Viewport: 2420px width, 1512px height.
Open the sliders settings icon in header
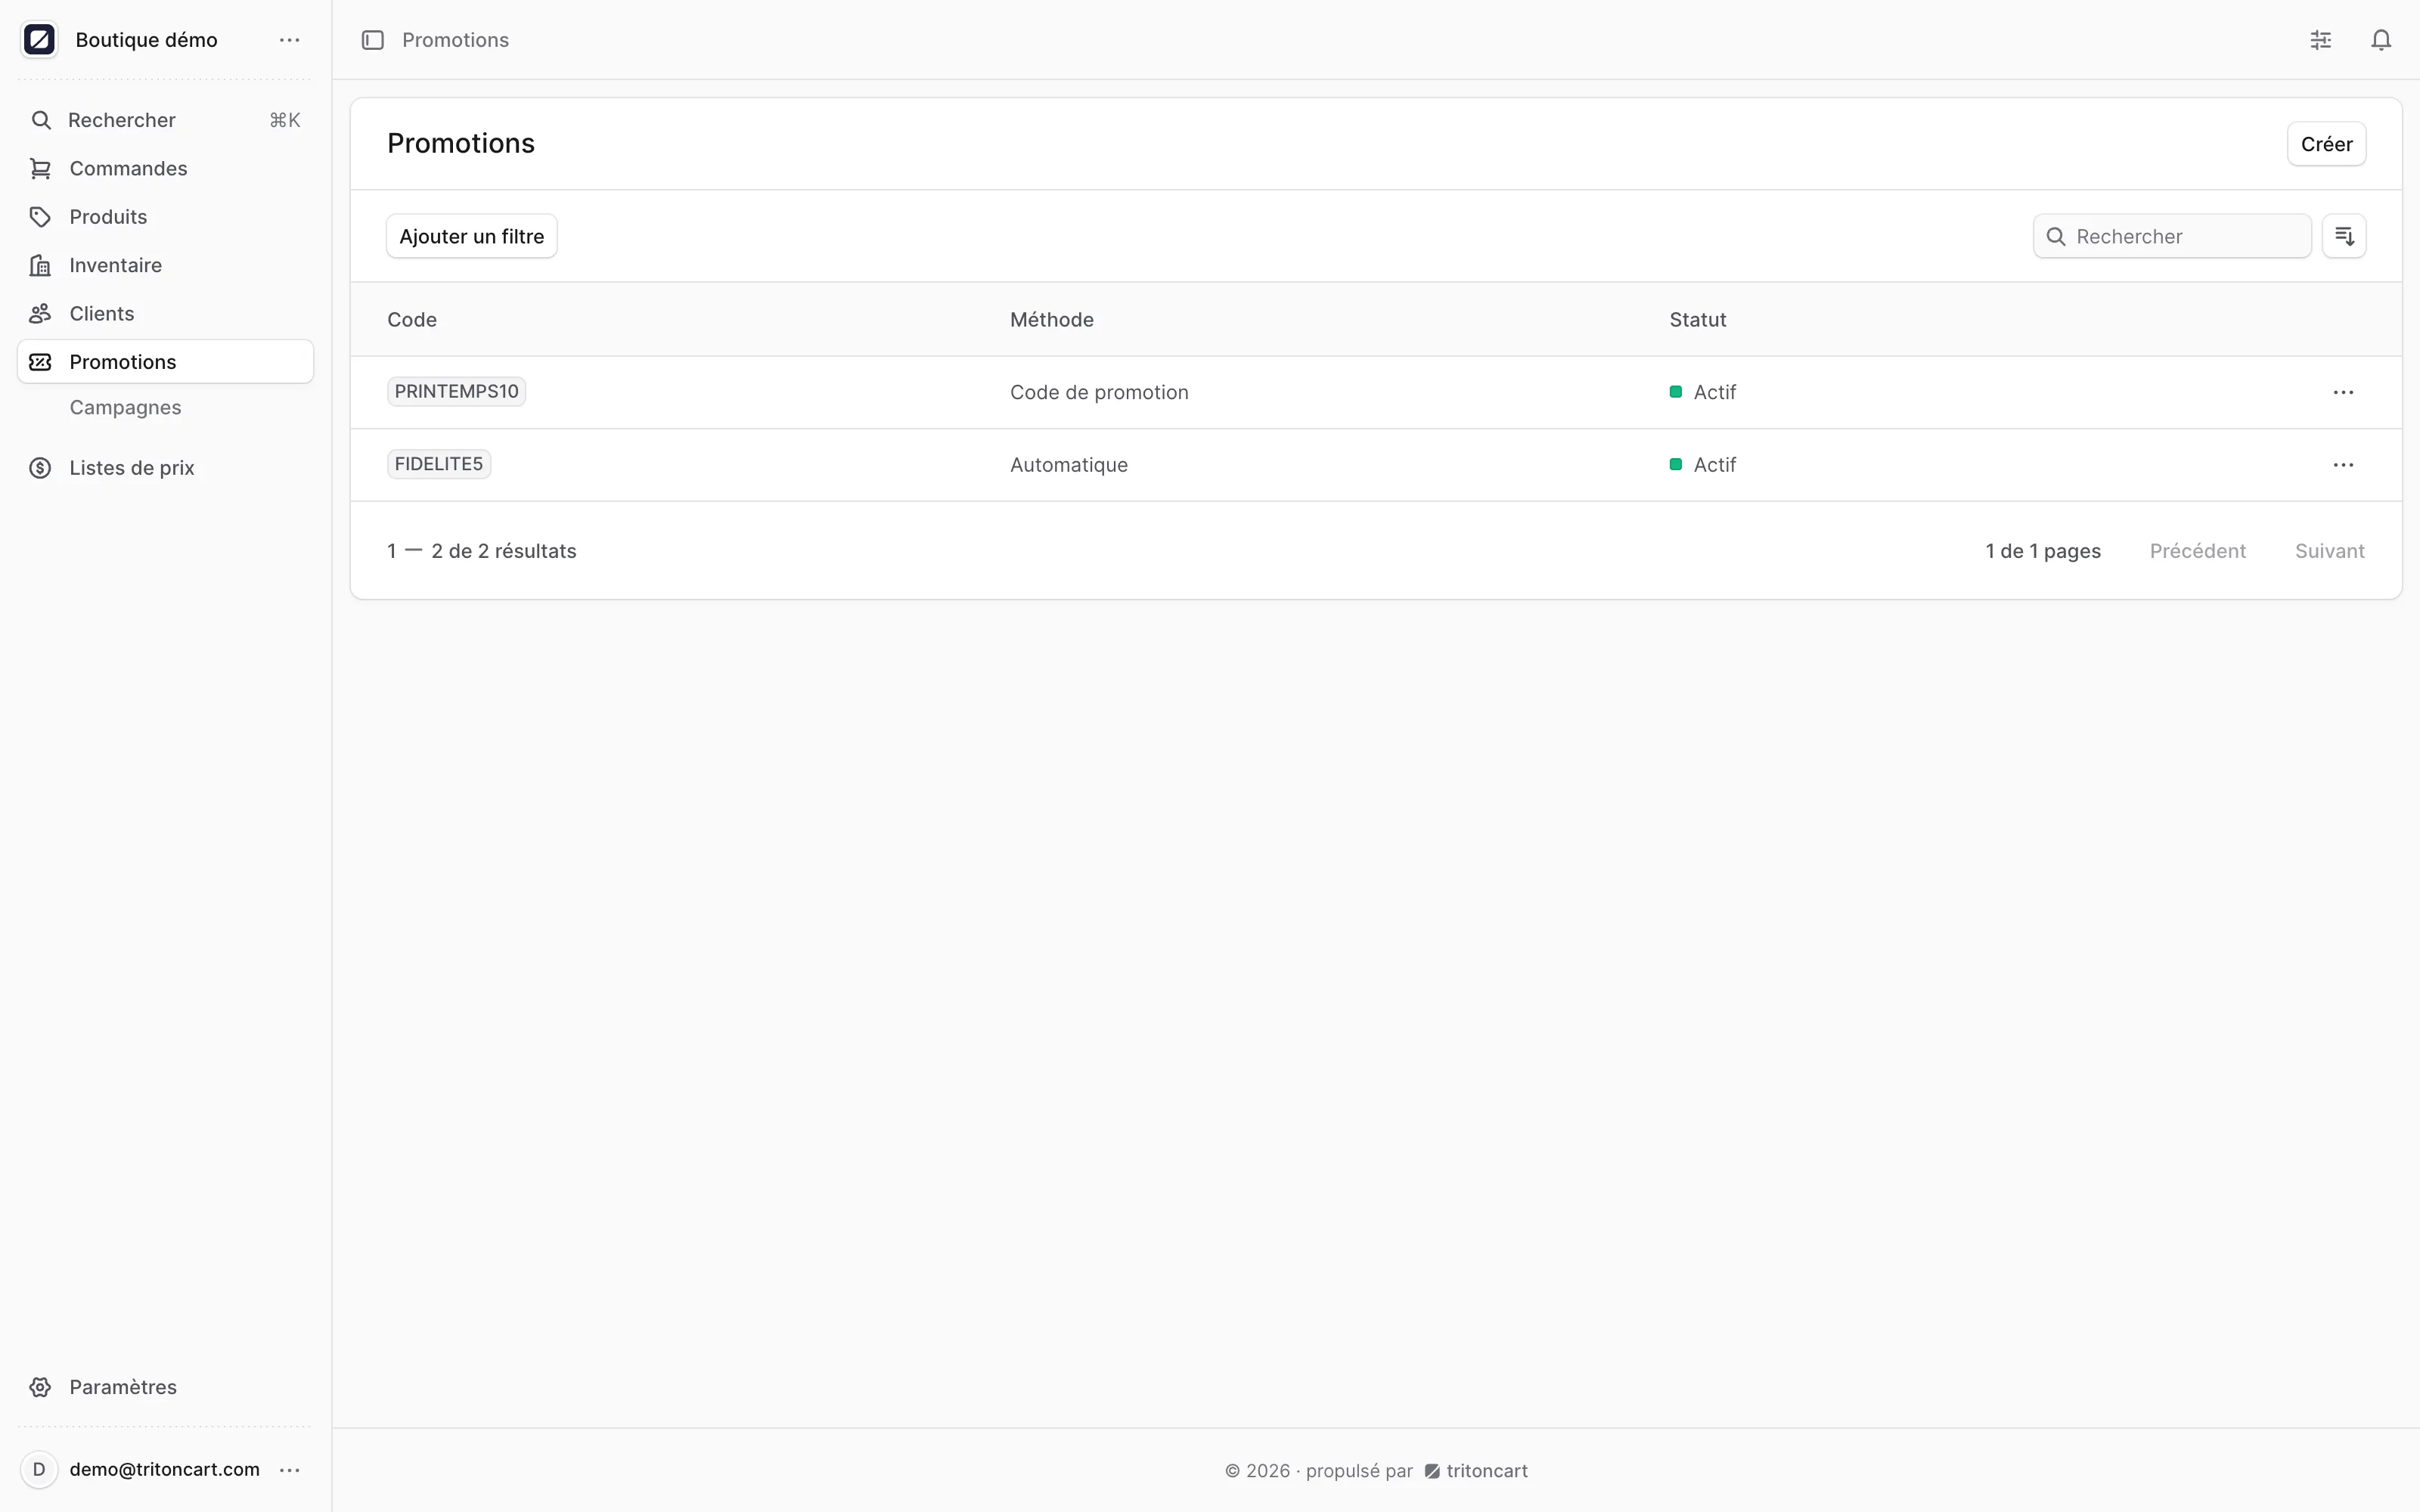coord(2321,40)
